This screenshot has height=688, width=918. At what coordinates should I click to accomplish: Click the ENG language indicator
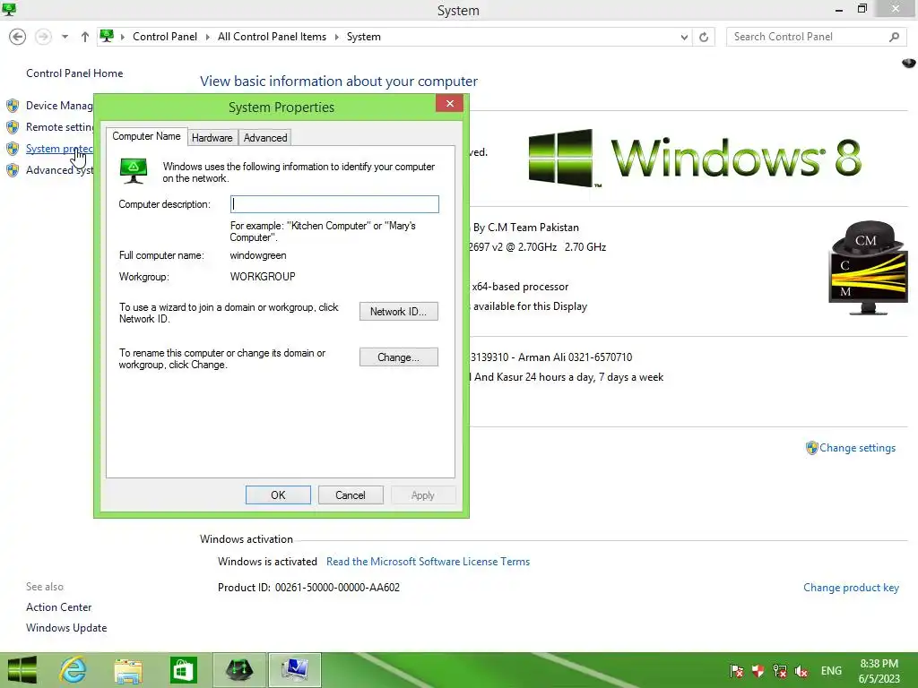(x=831, y=671)
